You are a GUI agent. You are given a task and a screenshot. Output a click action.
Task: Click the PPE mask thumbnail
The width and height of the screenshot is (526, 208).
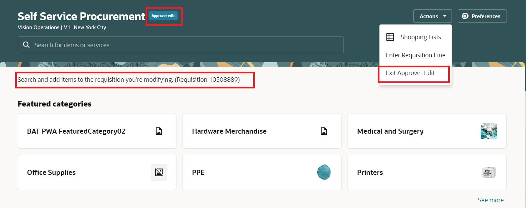point(324,172)
